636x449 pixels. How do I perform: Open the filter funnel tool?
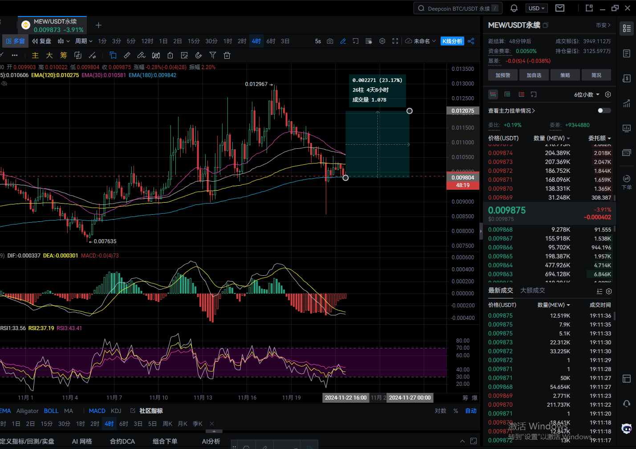213,55
